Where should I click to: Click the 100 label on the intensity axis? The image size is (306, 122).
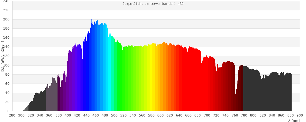pyautogui.click(x=6, y=65)
